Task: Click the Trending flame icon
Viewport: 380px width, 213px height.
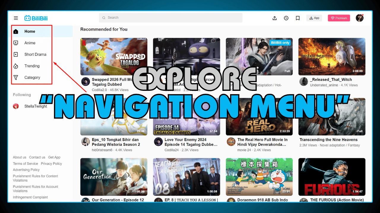Action: point(16,66)
